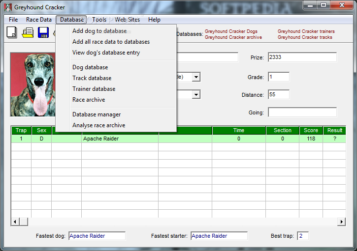The width and height of the screenshot is (357, 251).
Task: Click the Sex column header
Action: 41,130
